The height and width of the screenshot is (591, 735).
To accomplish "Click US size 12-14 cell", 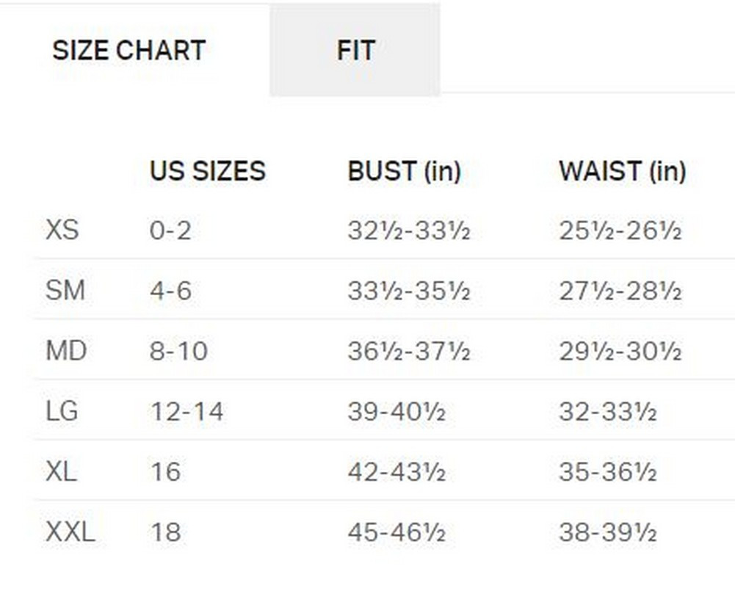I will pos(187,411).
